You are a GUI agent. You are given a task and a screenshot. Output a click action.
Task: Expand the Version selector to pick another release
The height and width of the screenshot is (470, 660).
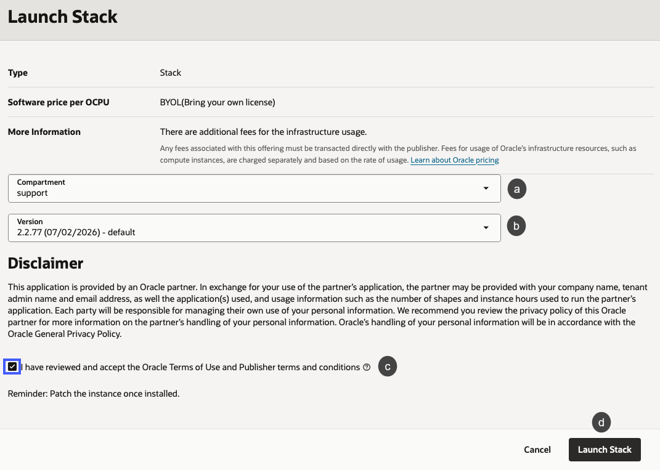pos(486,227)
